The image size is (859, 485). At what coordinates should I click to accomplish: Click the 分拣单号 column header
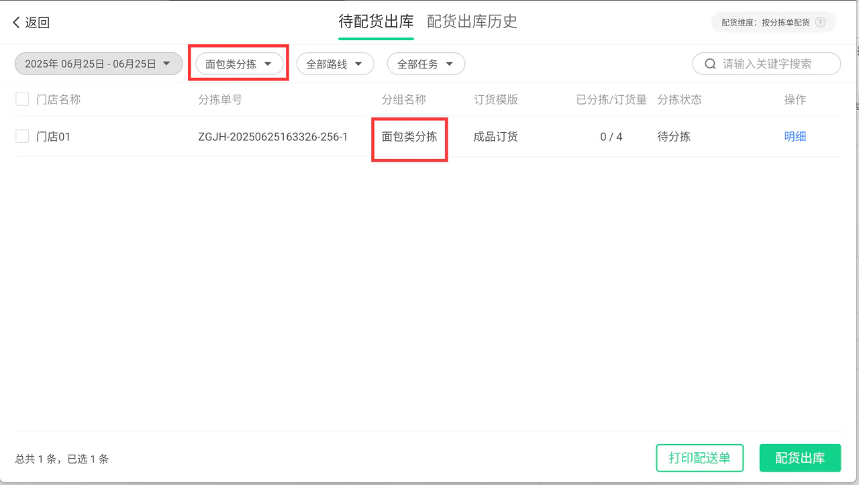click(220, 99)
